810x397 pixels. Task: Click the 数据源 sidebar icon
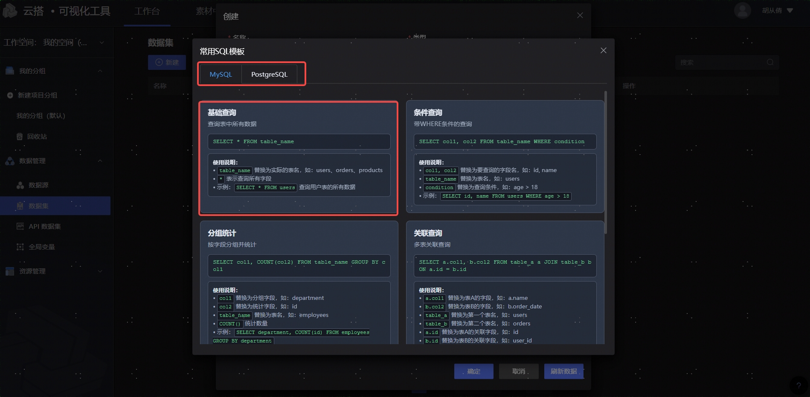[x=20, y=185]
